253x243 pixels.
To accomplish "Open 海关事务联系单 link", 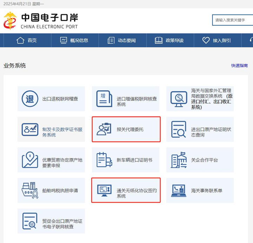I will pos(200,190).
